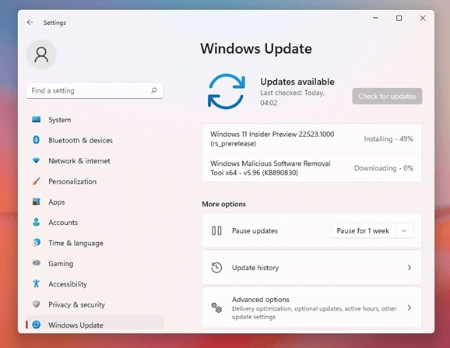
Task: Select the Windows 11 Insider Preview update row
Action: (x=312, y=139)
